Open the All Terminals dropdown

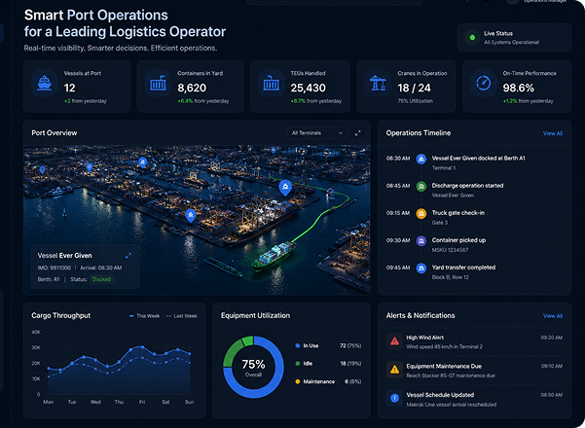point(317,133)
